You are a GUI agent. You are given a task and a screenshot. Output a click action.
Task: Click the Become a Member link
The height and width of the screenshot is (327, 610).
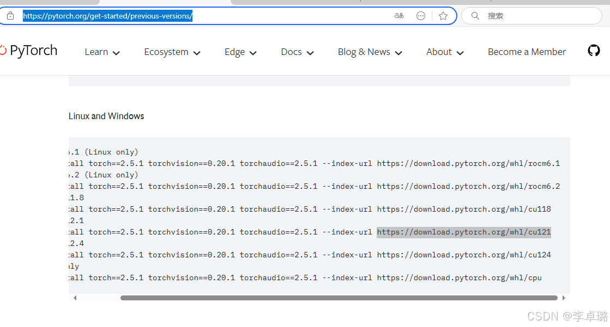pos(527,52)
